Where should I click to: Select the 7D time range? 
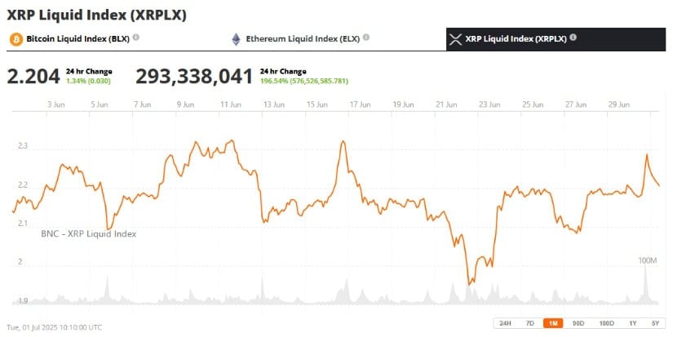point(529,323)
